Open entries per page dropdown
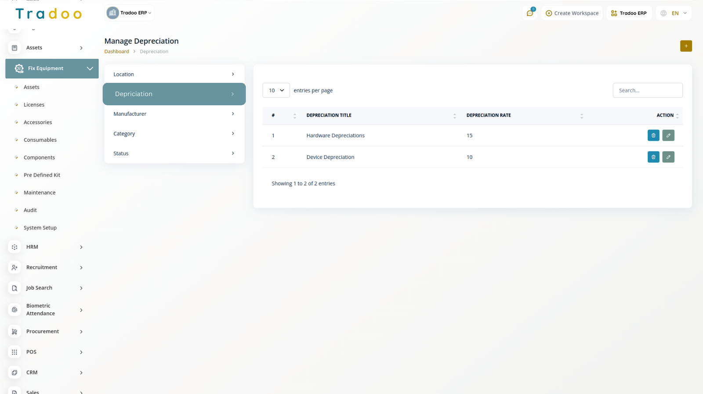 276,90
